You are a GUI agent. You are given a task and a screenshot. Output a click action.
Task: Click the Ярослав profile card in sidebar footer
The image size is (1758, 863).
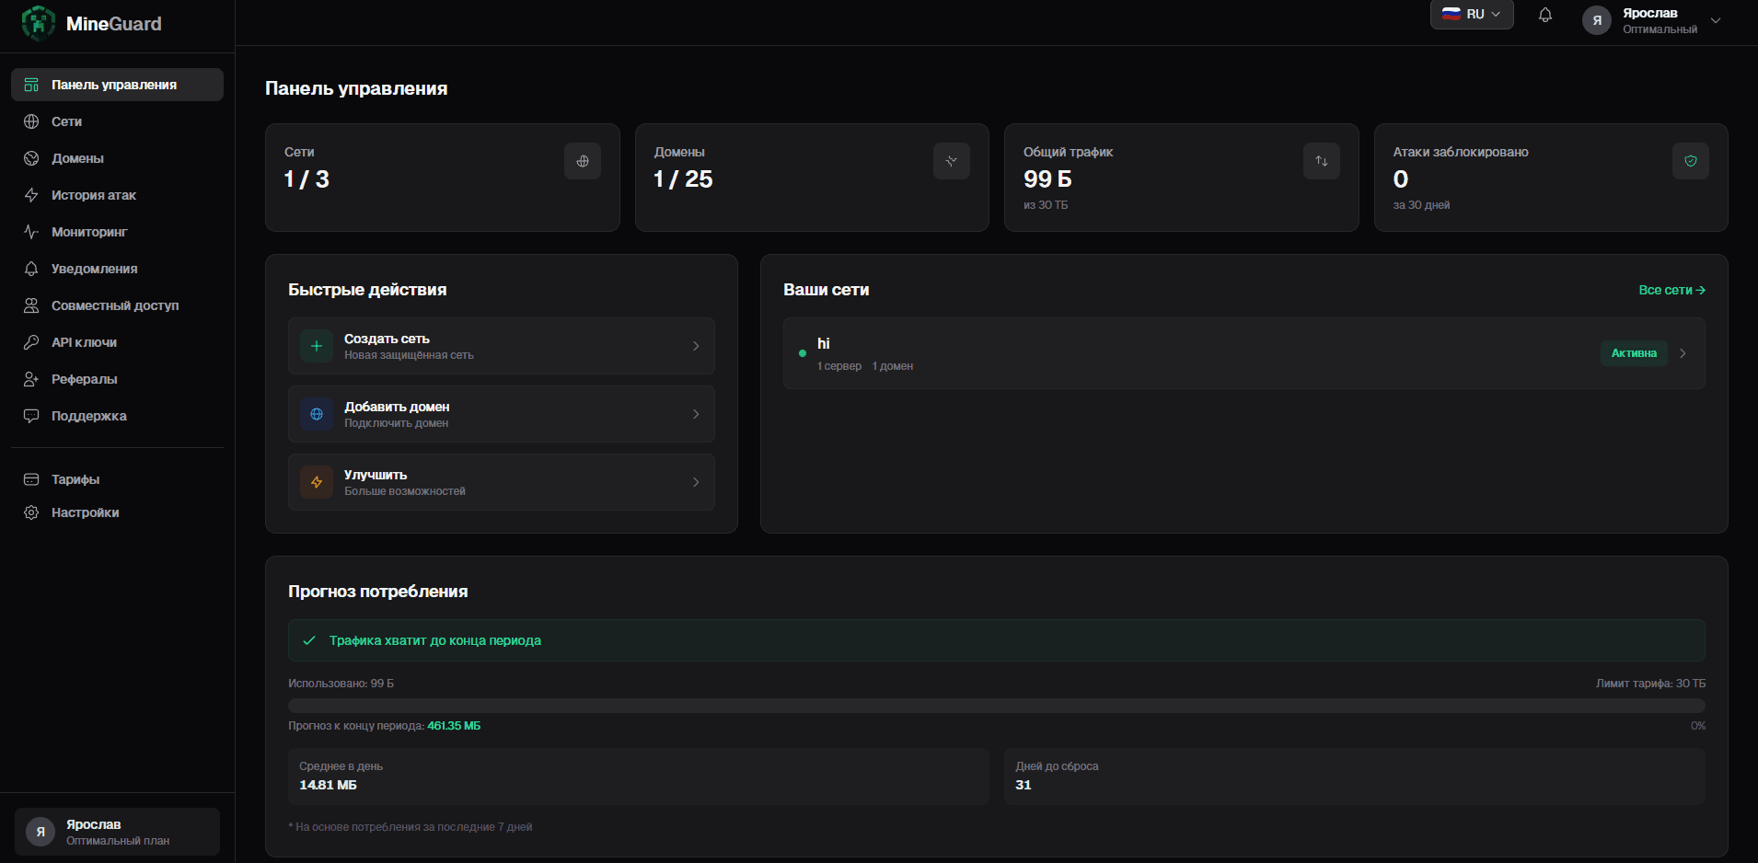point(117,832)
